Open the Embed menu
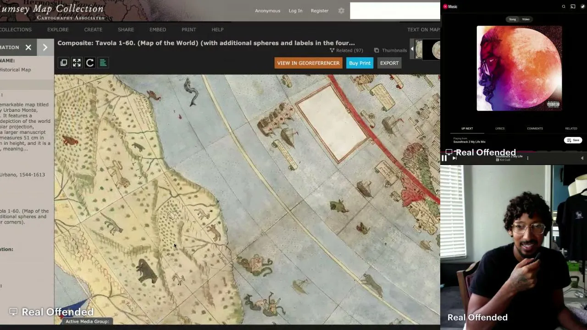 (x=158, y=29)
